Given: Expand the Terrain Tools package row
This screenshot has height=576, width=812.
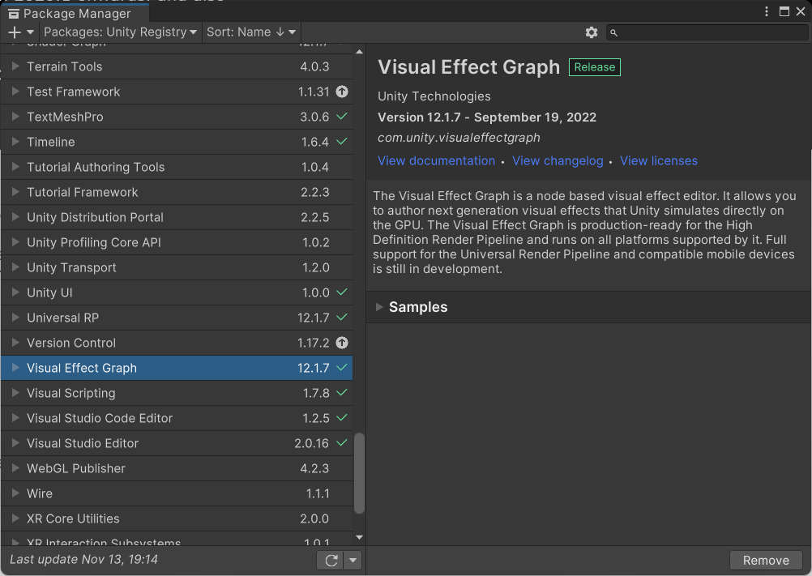Looking at the screenshot, I should tap(15, 66).
